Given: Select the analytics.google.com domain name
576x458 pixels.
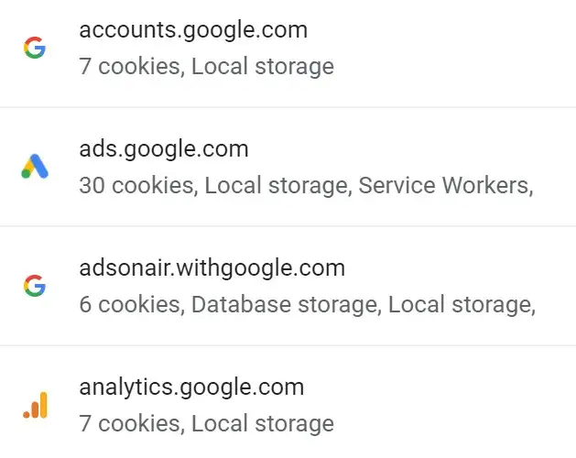Looking at the screenshot, I should (191, 387).
